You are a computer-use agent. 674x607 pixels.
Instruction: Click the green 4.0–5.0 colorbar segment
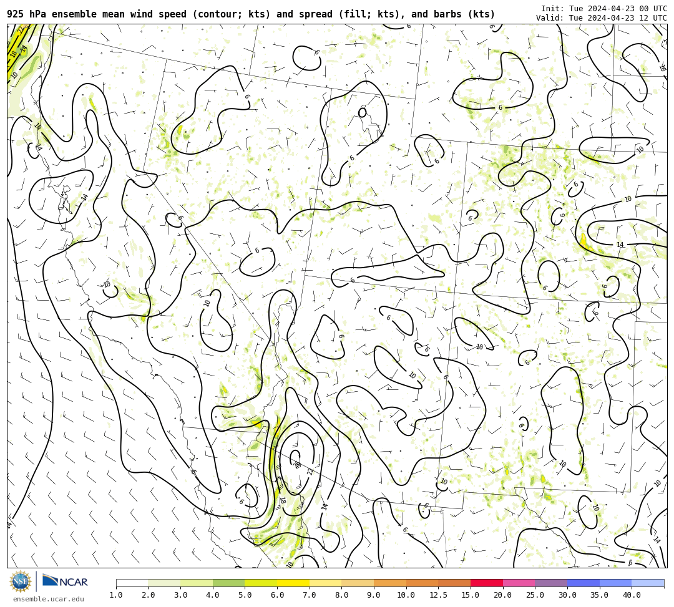pos(228,583)
